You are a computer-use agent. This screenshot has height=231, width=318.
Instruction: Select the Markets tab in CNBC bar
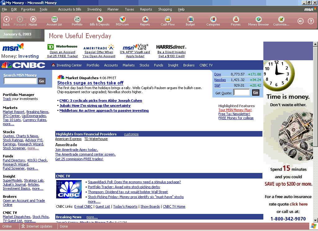[x=129, y=65]
